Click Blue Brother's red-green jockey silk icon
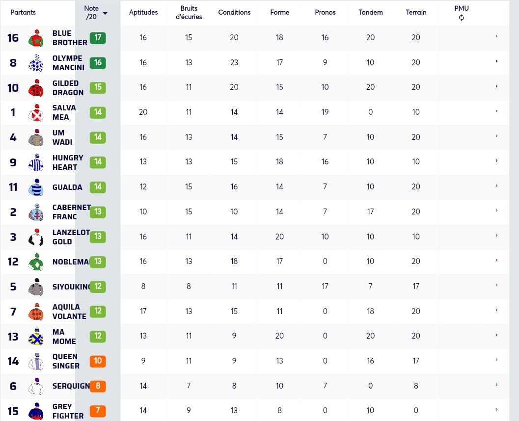519x421 pixels. tap(36, 38)
